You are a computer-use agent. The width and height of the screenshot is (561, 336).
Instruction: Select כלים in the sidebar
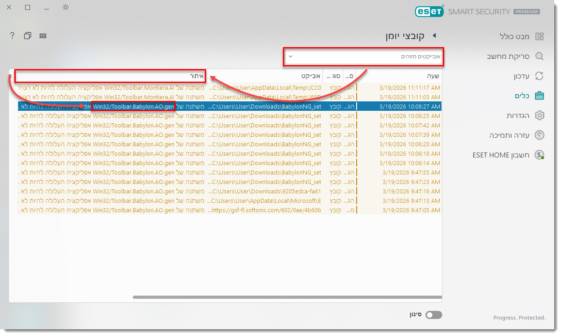click(x=522, y=96)
